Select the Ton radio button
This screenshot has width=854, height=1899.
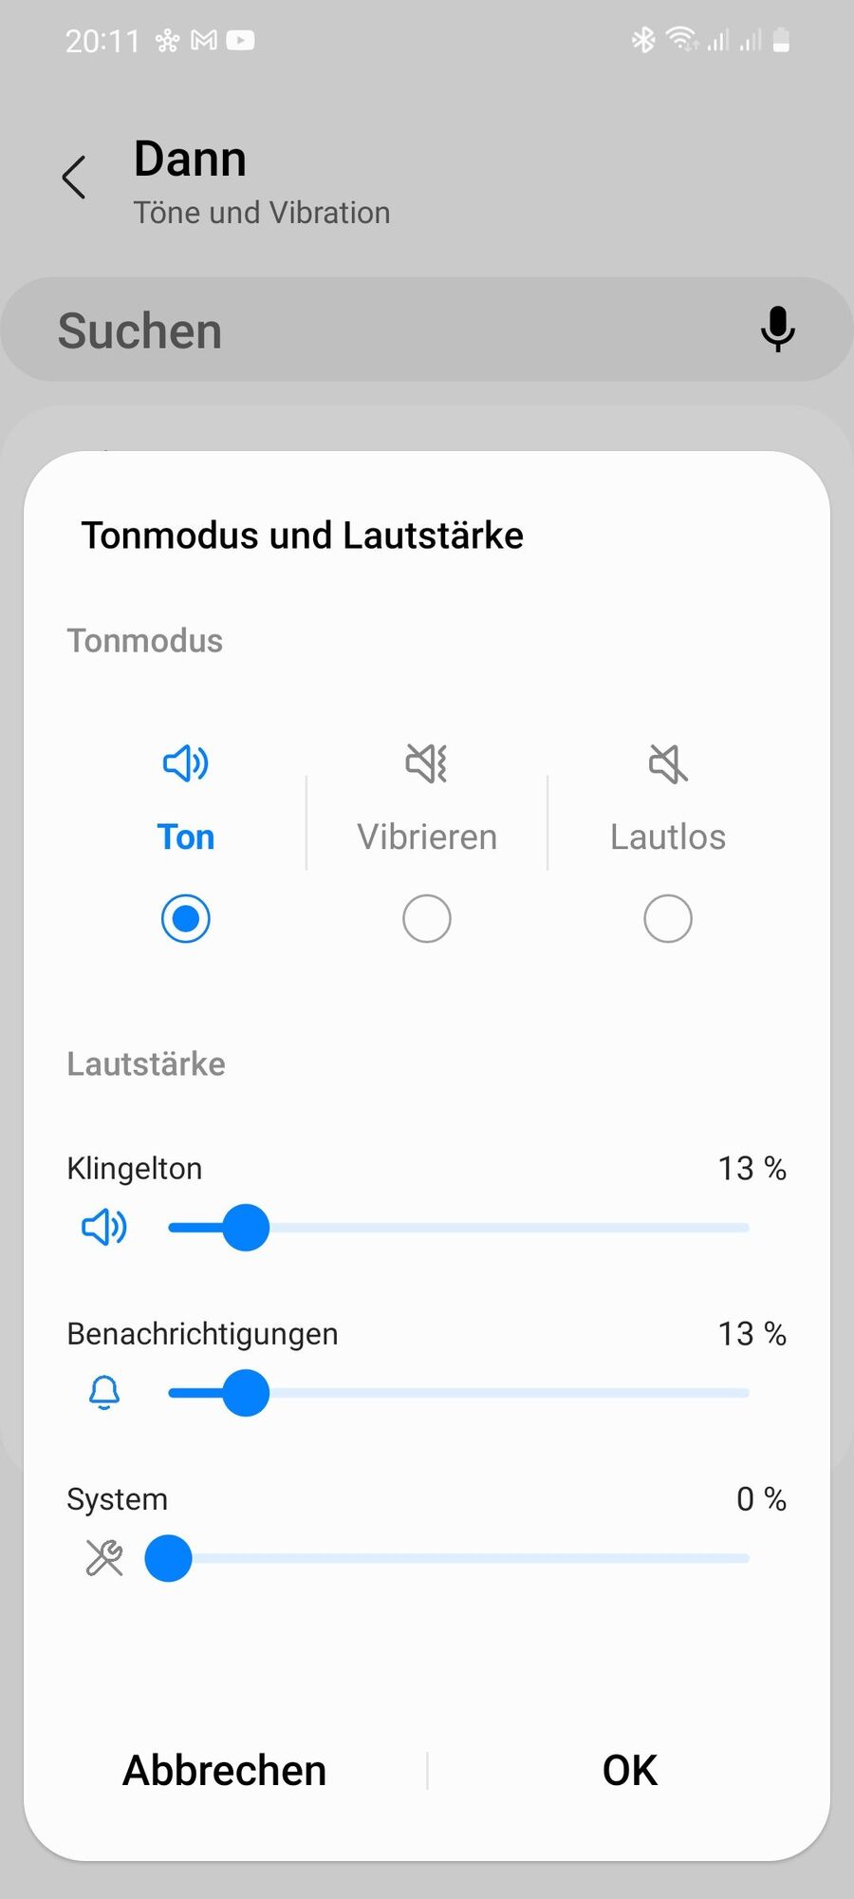186,918
